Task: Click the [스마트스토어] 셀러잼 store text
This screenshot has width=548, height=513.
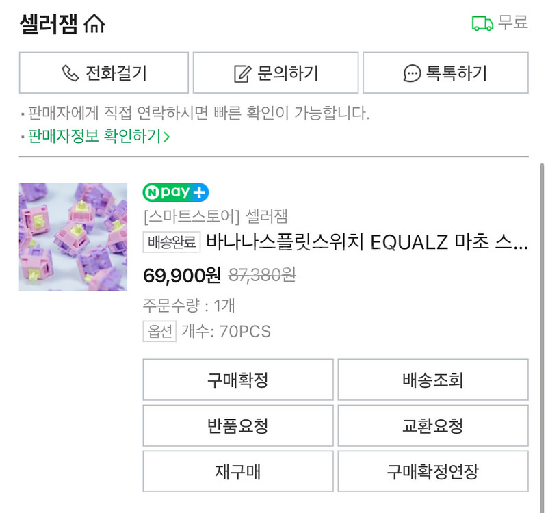Action: pos(216,217)
